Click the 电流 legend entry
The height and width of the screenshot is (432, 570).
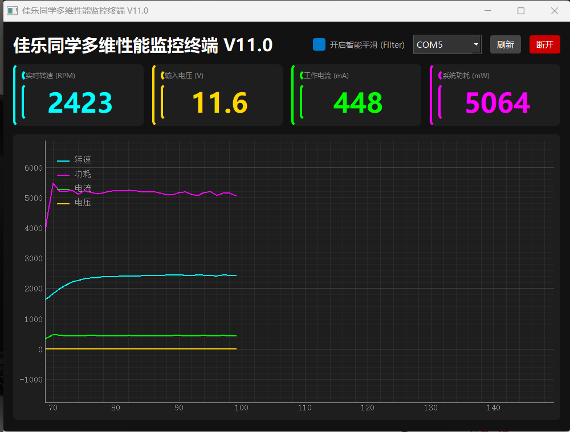tap(74, 188)
